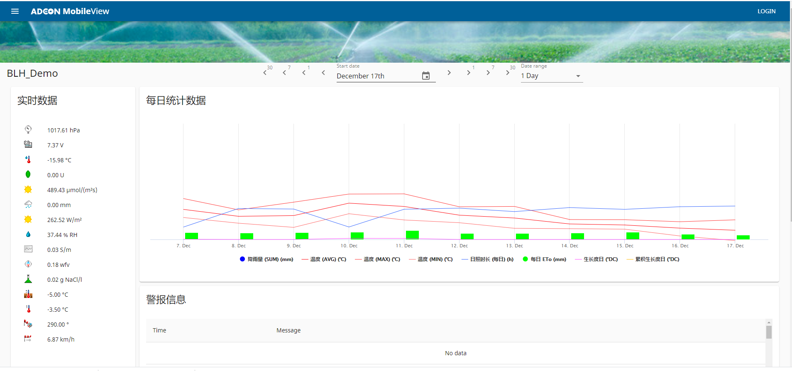Image resolution: width=792 pixels, height=371 pixels.
Task: Toggle 温度 (AVG) (°C) legend series
Action: coord(324,259)
